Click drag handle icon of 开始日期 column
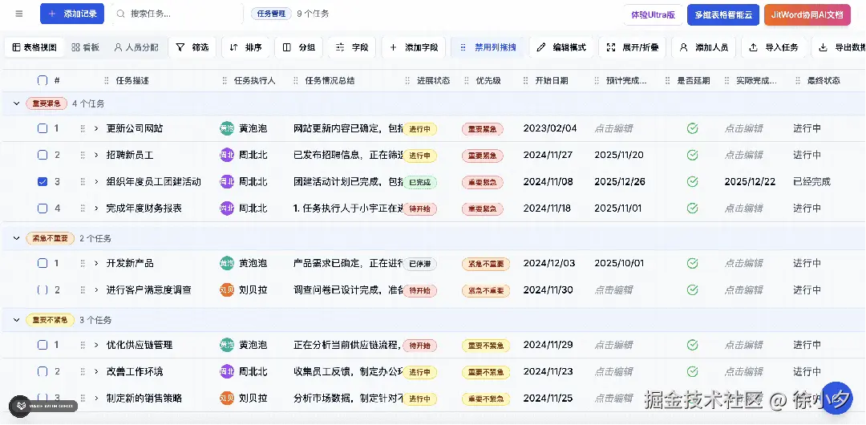Viewport: 866px width, 425px height. pyautogui.click(x=526, y=81)
